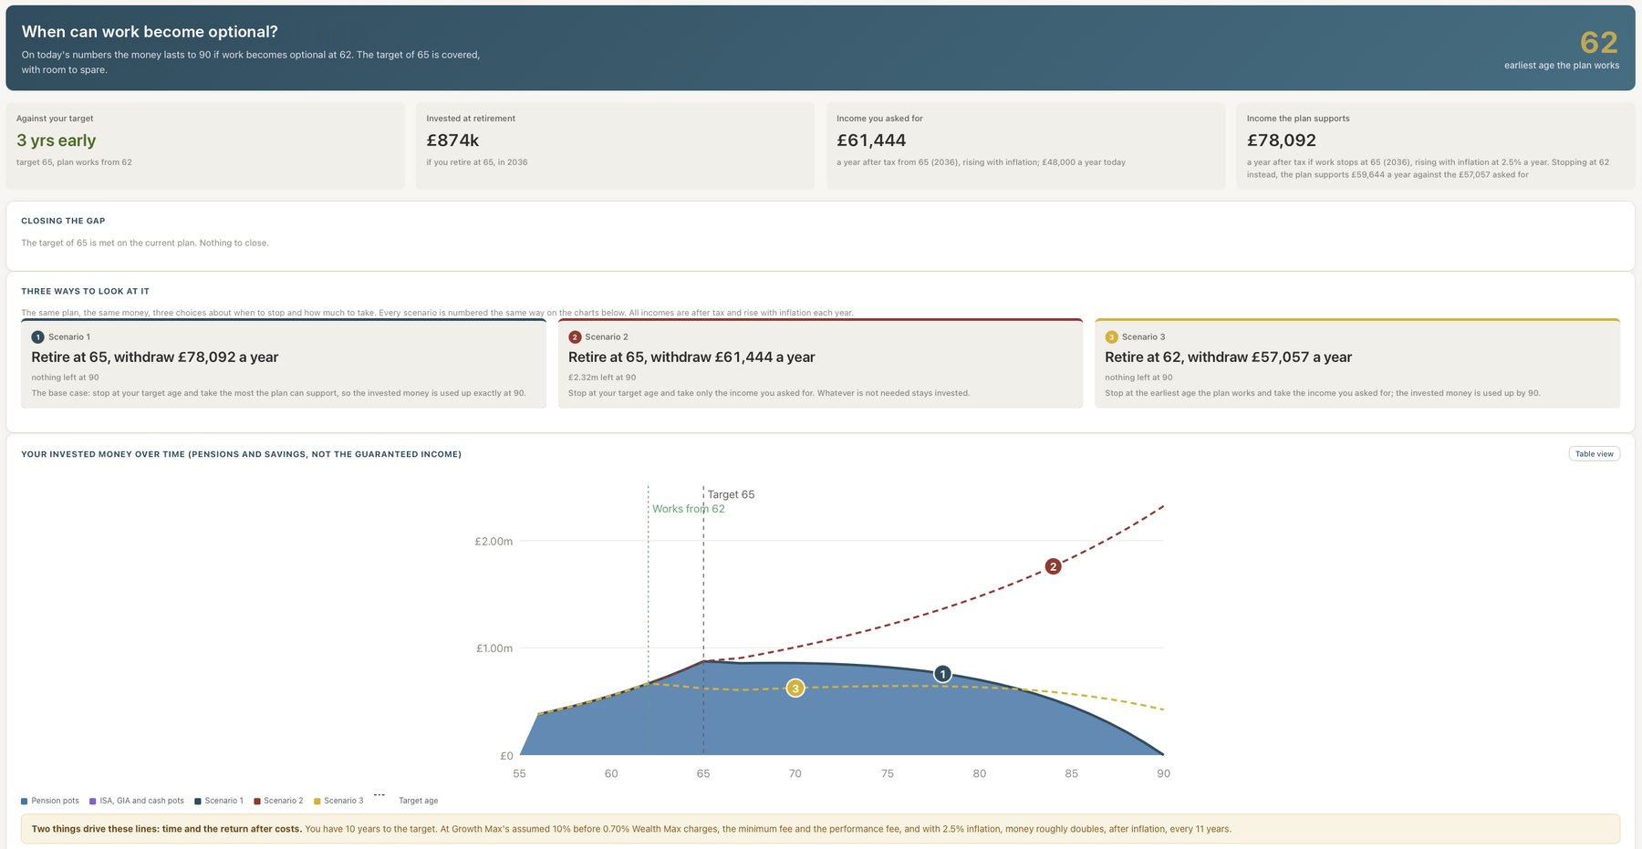Click the '3 yrs early' value
Screen dimensions: 1642x849
57,140
